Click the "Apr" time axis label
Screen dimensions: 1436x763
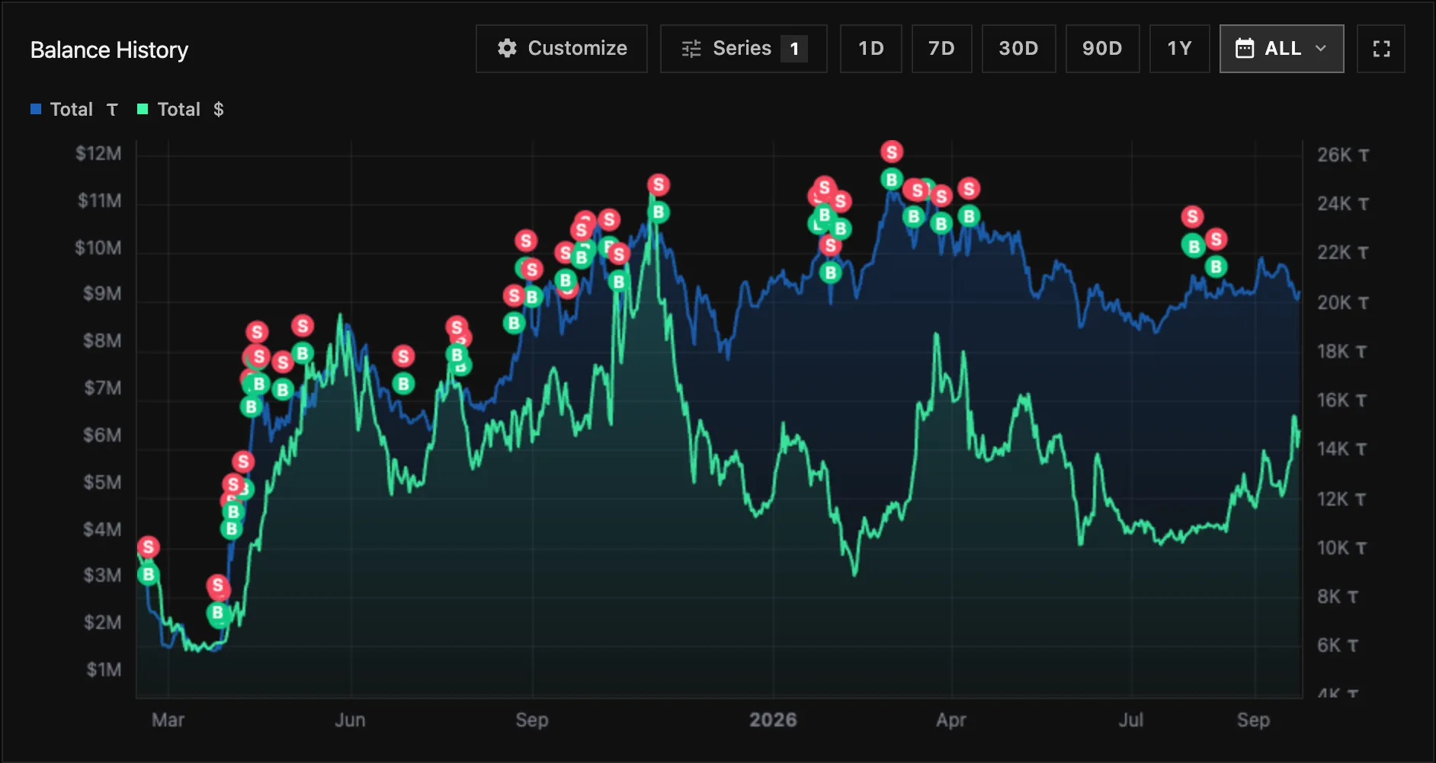coord(951,720)
